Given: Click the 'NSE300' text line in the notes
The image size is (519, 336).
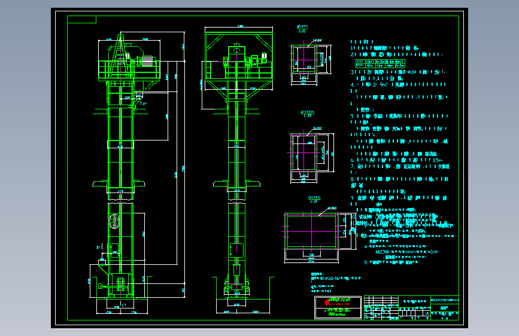Looking at the screenshot, I should click(x=407, y=252).
